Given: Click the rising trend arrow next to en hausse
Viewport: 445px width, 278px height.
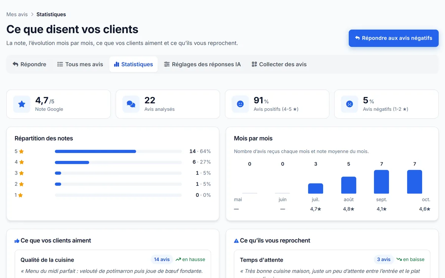Looking at the screenshot, I should point(178,259).
